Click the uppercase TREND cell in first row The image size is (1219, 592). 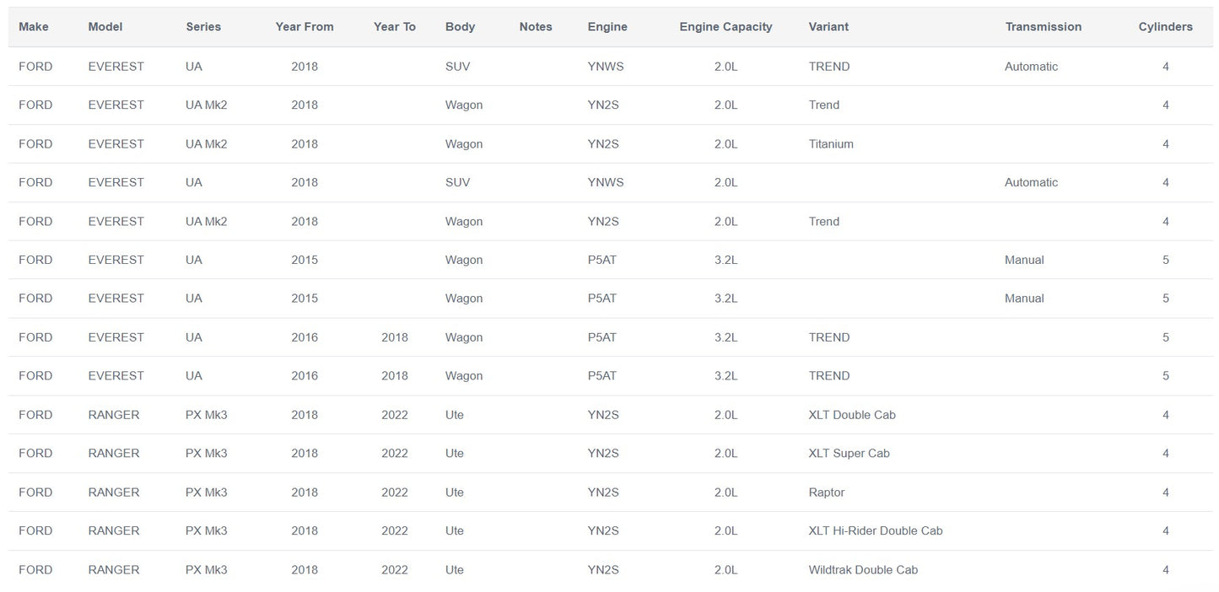pyautogui.click(x=829, y=67)
